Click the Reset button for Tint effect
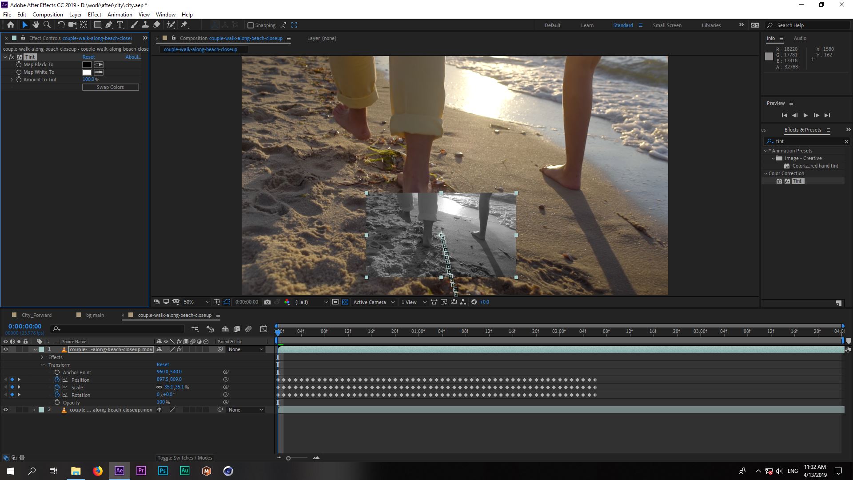The width and height of the screenshot is (853, 480). coord(88,56)
